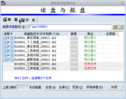Image resolution: width=126 pixels, height=99 pixels.
Task: Click view button for 系统代码 file row
Action: (74, 56)
